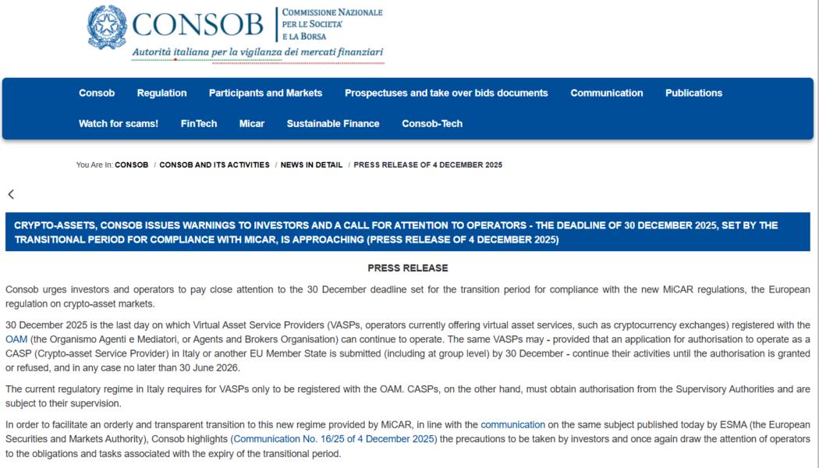Open the Sustainable Finance menu item
Screen dimensions: 819x468
(x=333, y=123)
